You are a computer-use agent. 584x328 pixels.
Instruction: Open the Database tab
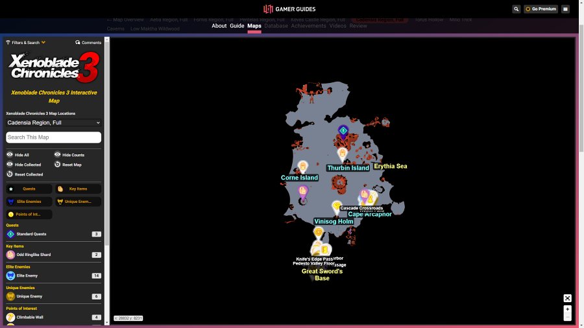[x=276, y=26]
